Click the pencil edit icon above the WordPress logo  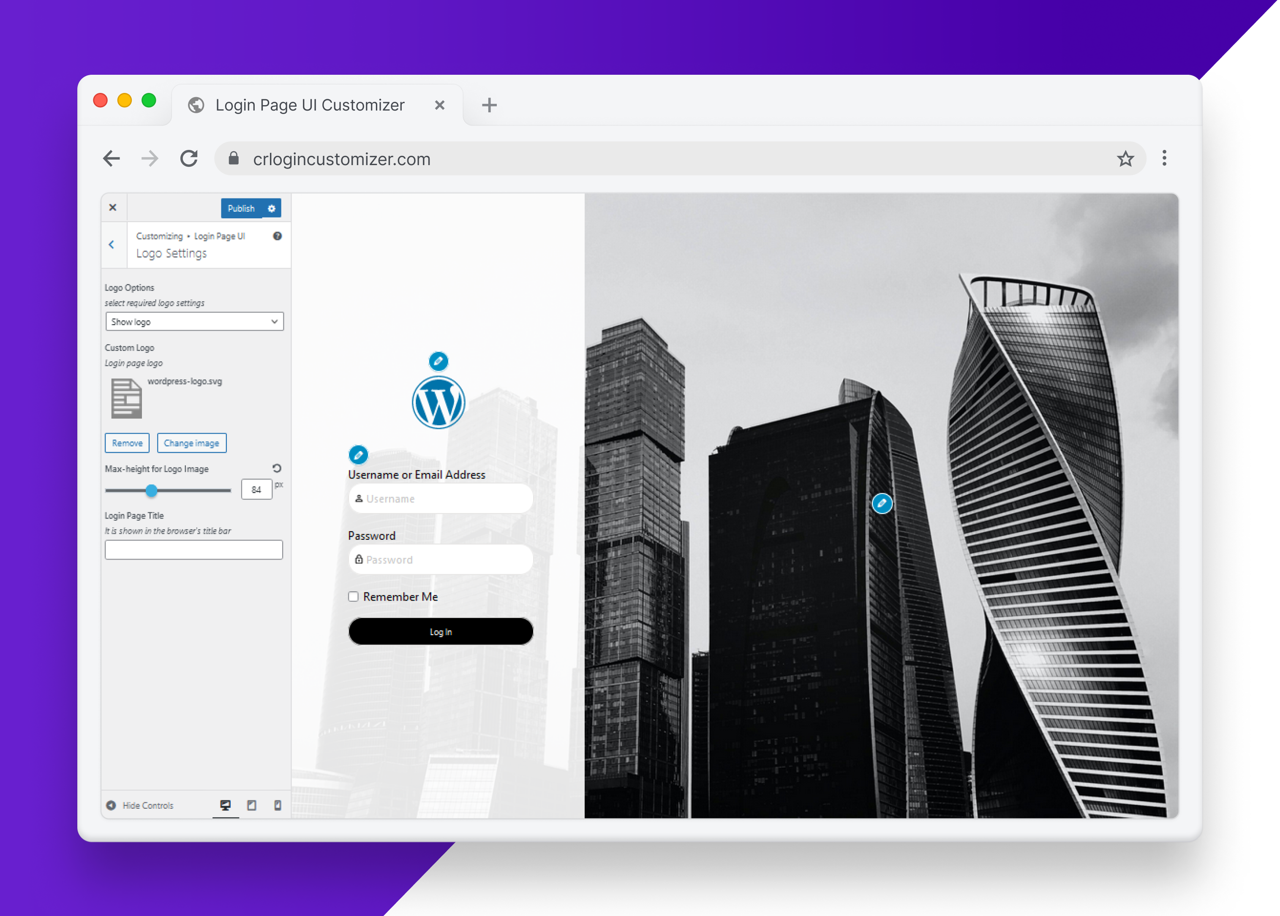tap(439, 362)
